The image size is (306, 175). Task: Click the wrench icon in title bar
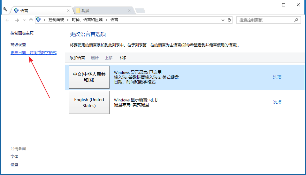click(x=5, y=9)
